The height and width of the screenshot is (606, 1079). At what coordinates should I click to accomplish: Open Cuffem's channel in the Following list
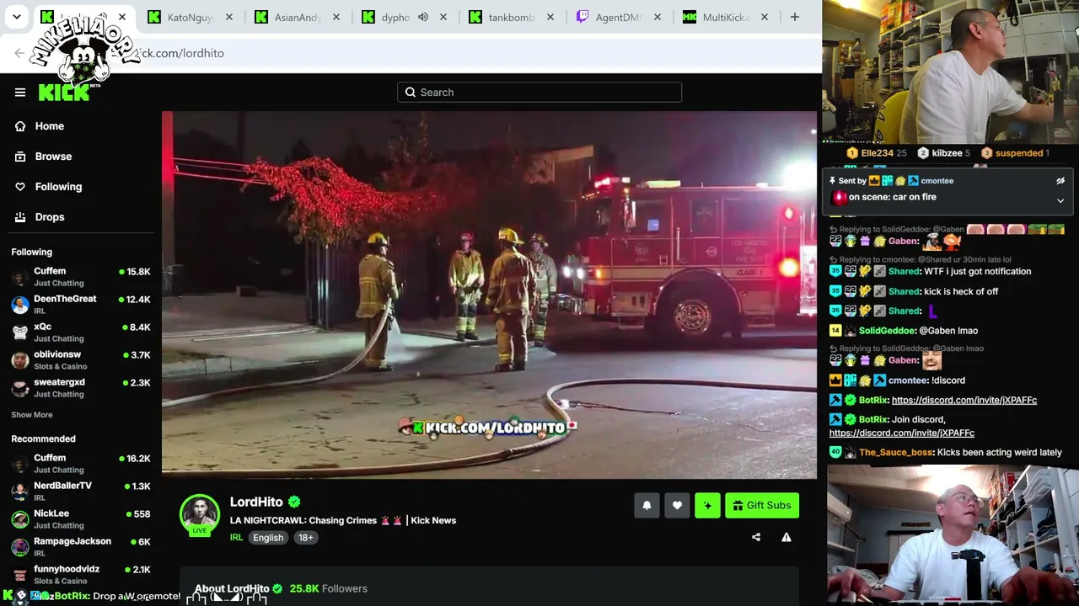pyautogui.click(x=81, y=277)
